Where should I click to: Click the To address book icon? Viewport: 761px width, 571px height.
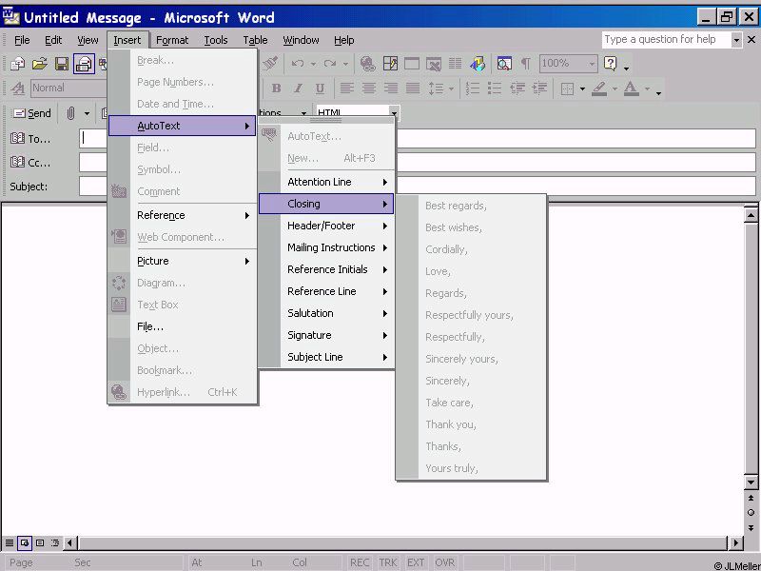(x=17, y=139)
